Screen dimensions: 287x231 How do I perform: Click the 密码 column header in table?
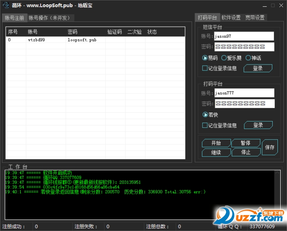point(85,32)
